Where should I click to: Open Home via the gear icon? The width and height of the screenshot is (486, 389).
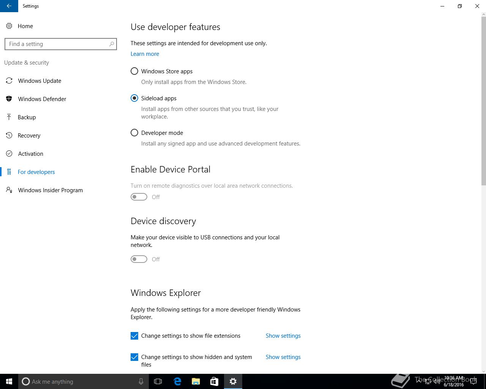(x=9, y=26)
